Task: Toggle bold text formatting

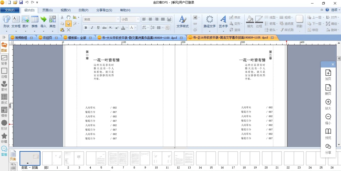Action: point(86,28)
